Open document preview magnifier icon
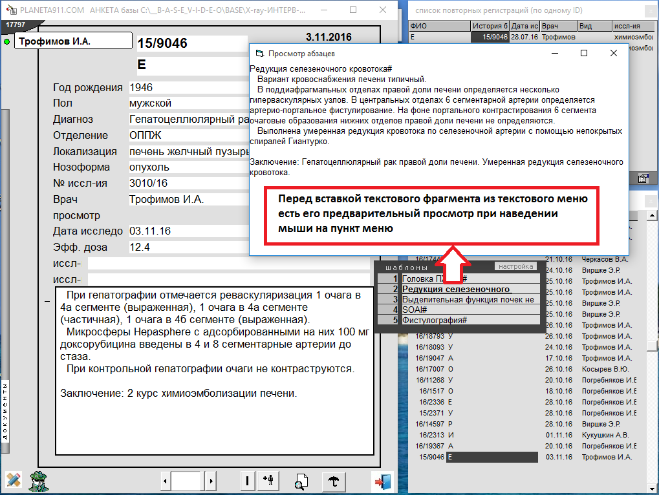 pyautogui.click(x=301, y=481)
